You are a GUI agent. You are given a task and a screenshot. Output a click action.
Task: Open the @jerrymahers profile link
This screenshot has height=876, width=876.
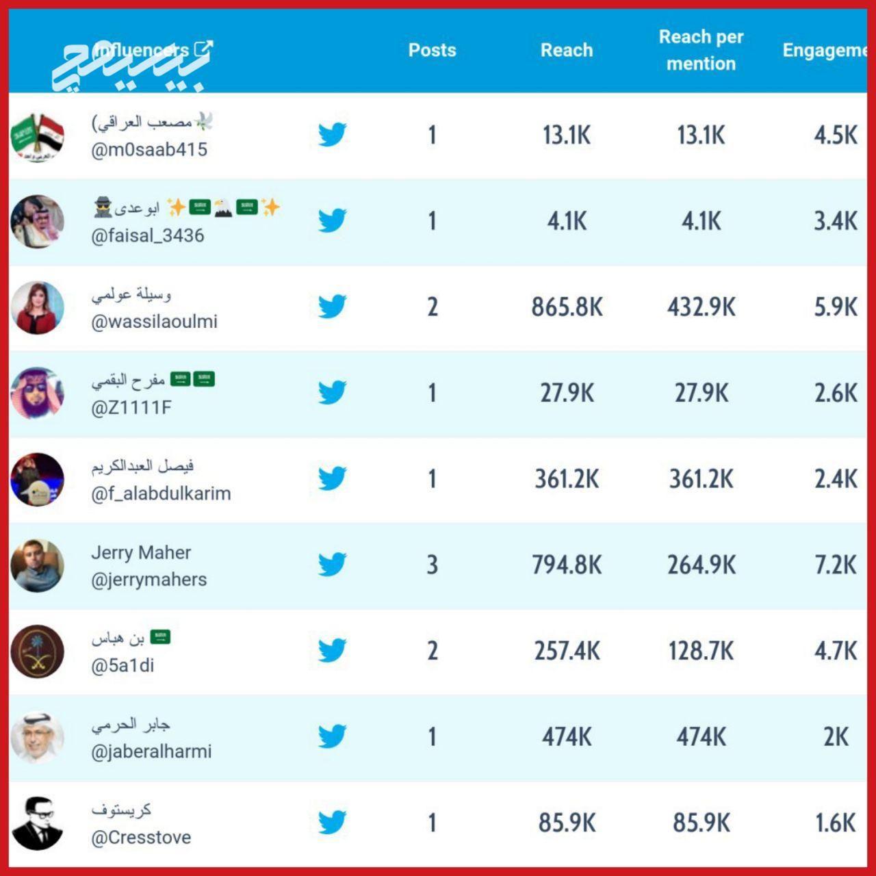pos(149,580)
